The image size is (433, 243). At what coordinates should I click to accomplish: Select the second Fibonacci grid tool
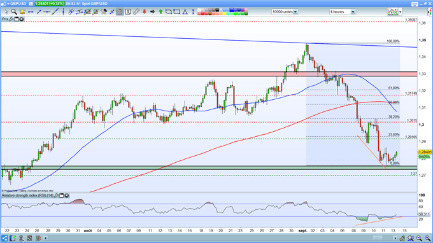coord(96,12)
